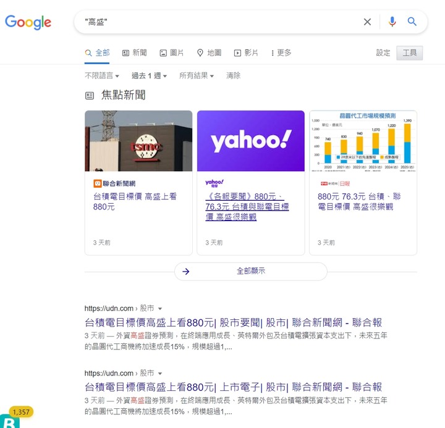The height and width of the screenshot is (428, 445).
Task: Start voice search with the microphone icon
Action: [392, 22]
